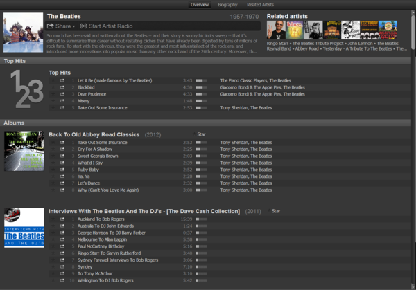The height and width of the screenshot is (290, 416).
Task: Star the Interviews With The Beatles album
Action: point(274,211)
